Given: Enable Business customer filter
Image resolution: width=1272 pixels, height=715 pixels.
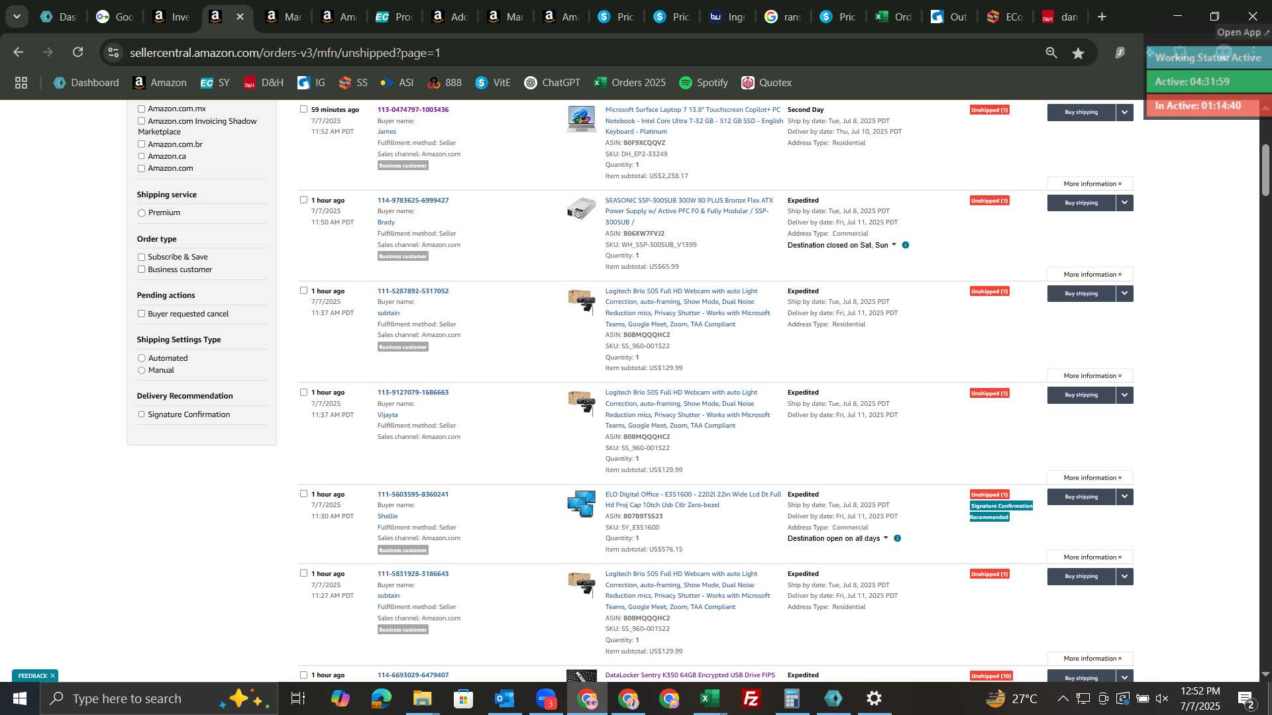Looking at the screenshot, I should tap(141, 269).
